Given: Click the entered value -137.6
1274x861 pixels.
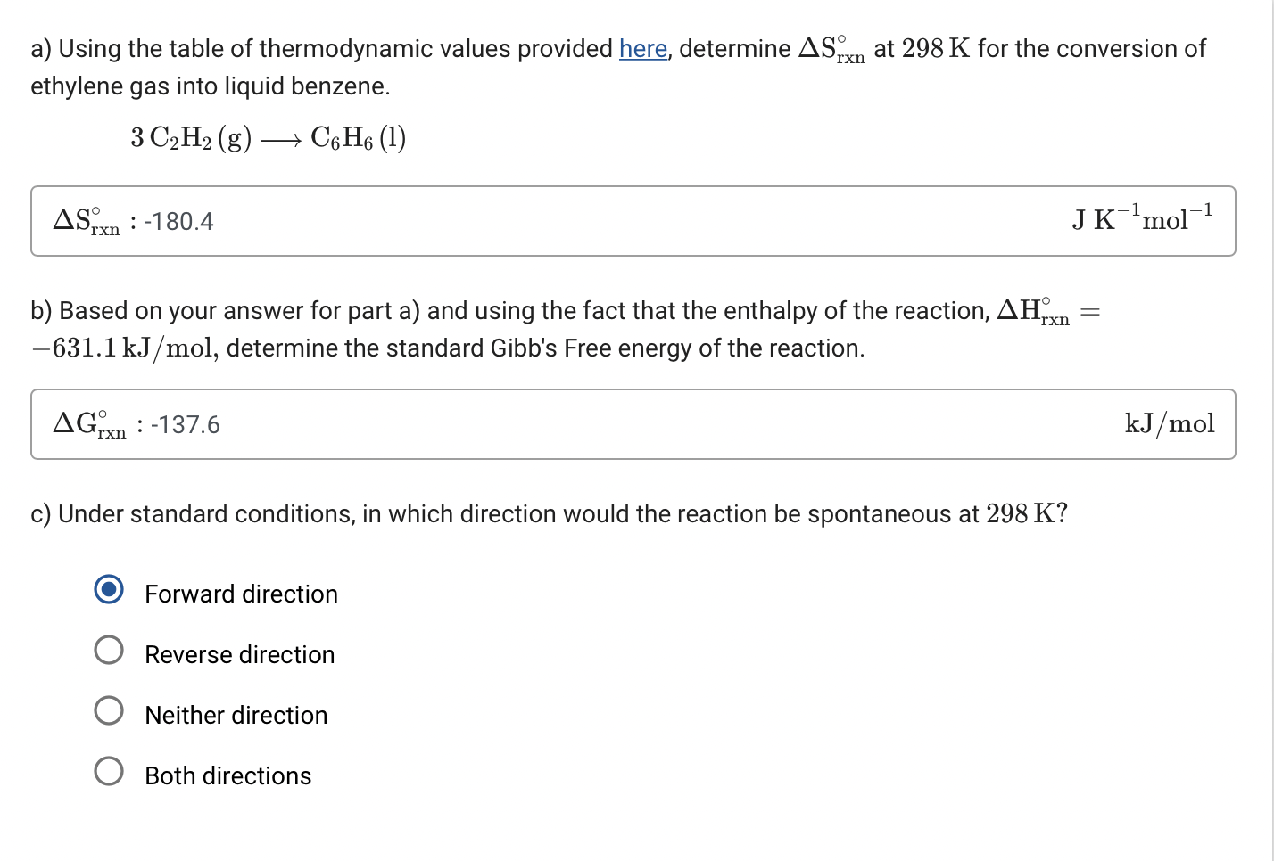Looking at the screenshot, I should 186,424.
